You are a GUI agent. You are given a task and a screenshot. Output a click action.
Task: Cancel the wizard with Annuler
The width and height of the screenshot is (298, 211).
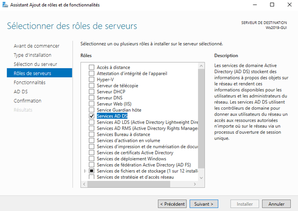pyautogui.click(x=276, y=204)
